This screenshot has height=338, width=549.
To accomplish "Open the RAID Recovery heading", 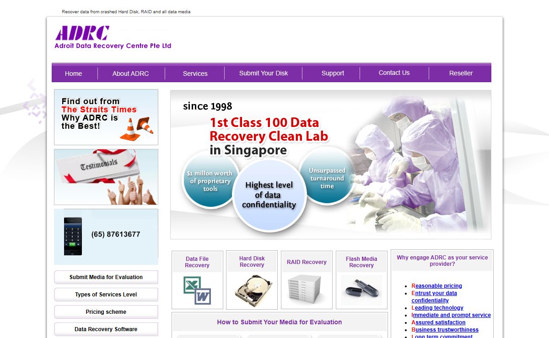I will pyautogui.click(x=307, y=262).
